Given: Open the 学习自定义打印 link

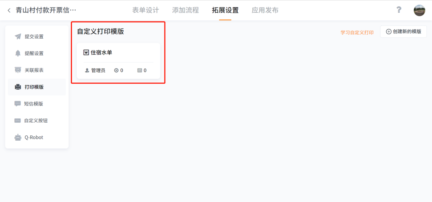Looking at the screenshot, I should pyautogui.click(x=357, y=32).
